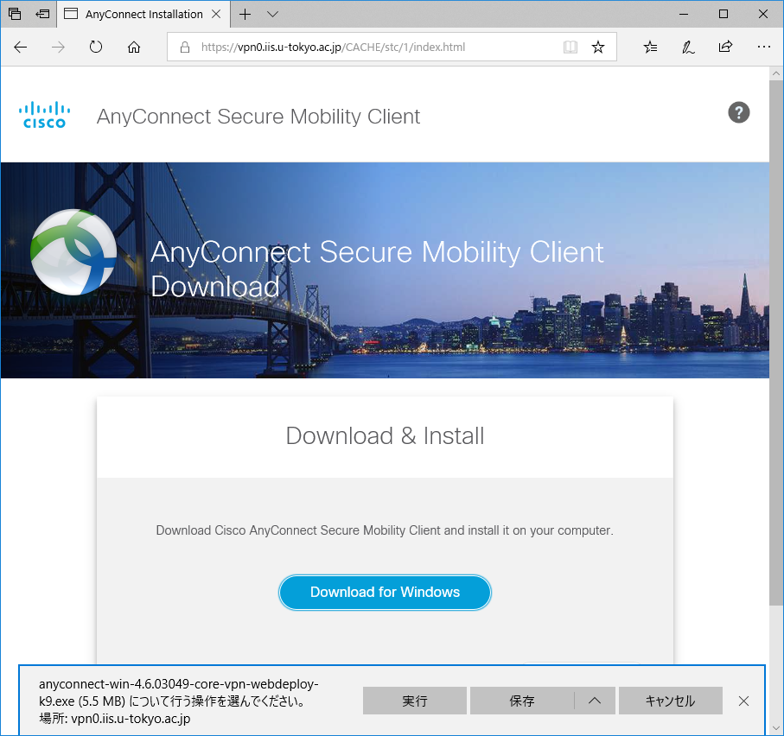Click the Cisco logo

tap(44, 115)
